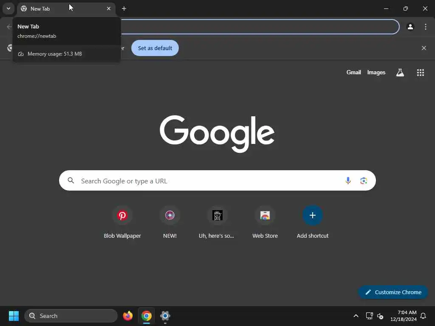Screen dimensions: 435x326
Task: Click the Chrome taskbar icon
Action: [x=147, y=316]
